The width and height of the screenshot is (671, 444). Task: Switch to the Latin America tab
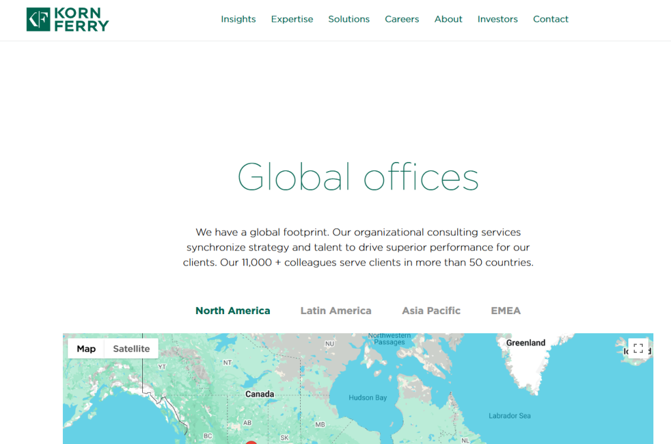pos(335,311)
